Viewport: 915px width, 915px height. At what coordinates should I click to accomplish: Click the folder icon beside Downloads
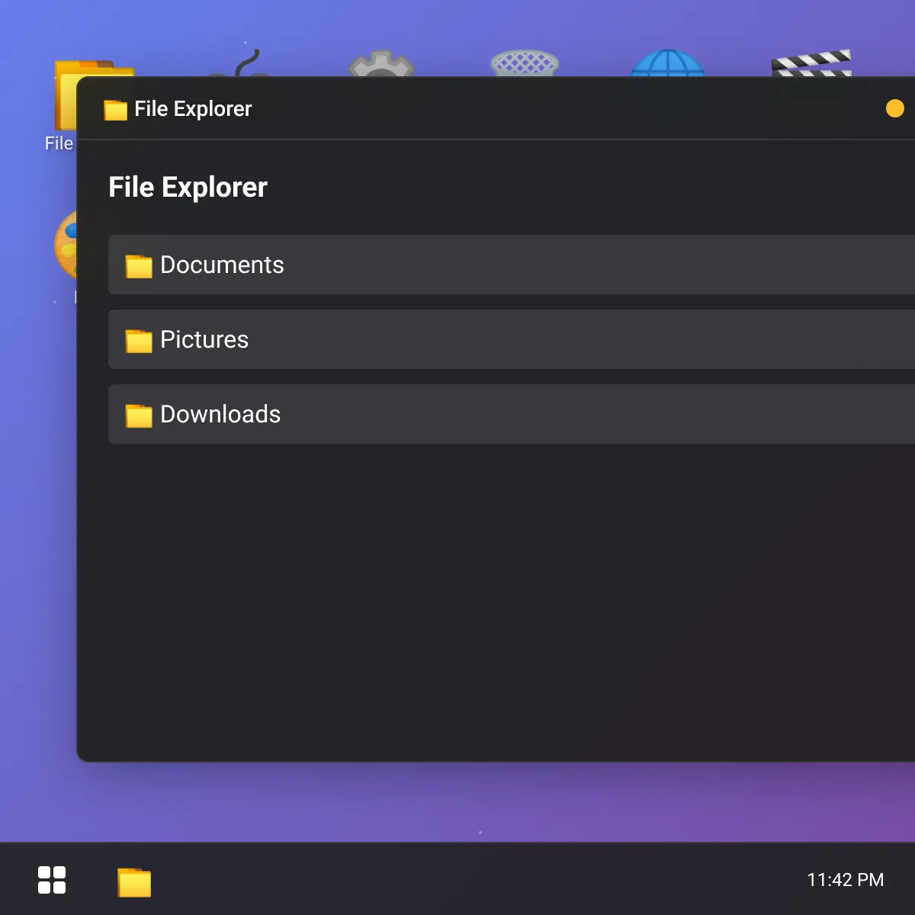point(139,415)
